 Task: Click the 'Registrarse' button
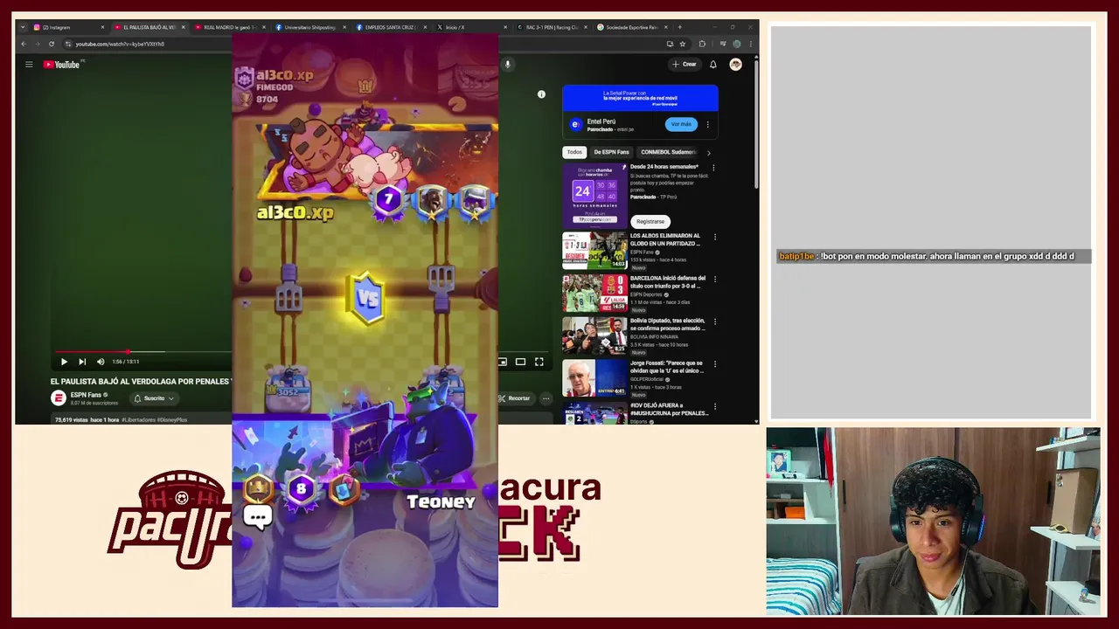pos(650,222)
